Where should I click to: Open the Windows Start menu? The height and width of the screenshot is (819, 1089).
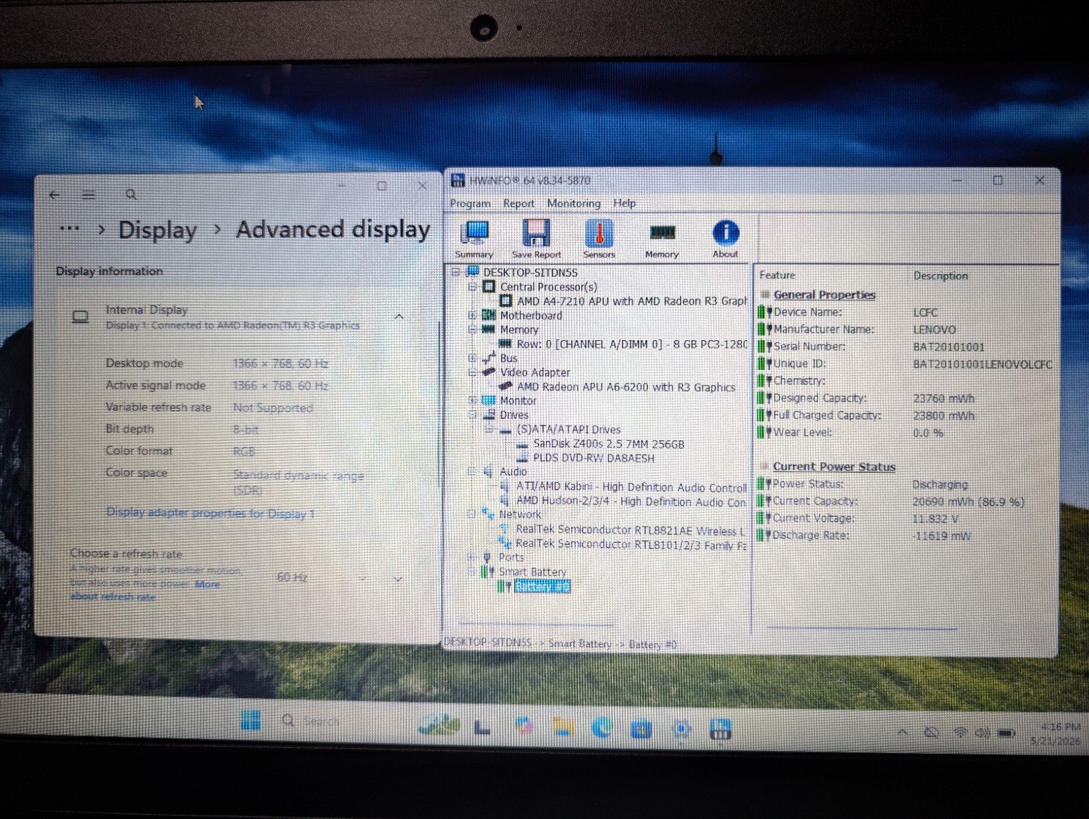(x=250, y=720)
